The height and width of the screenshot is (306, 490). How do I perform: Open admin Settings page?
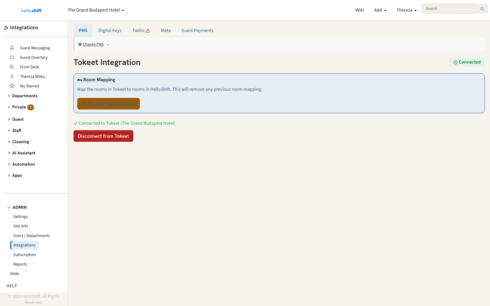point(21,217)
